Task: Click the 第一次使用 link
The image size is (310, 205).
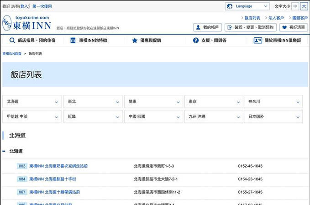Action: point(42,6)
